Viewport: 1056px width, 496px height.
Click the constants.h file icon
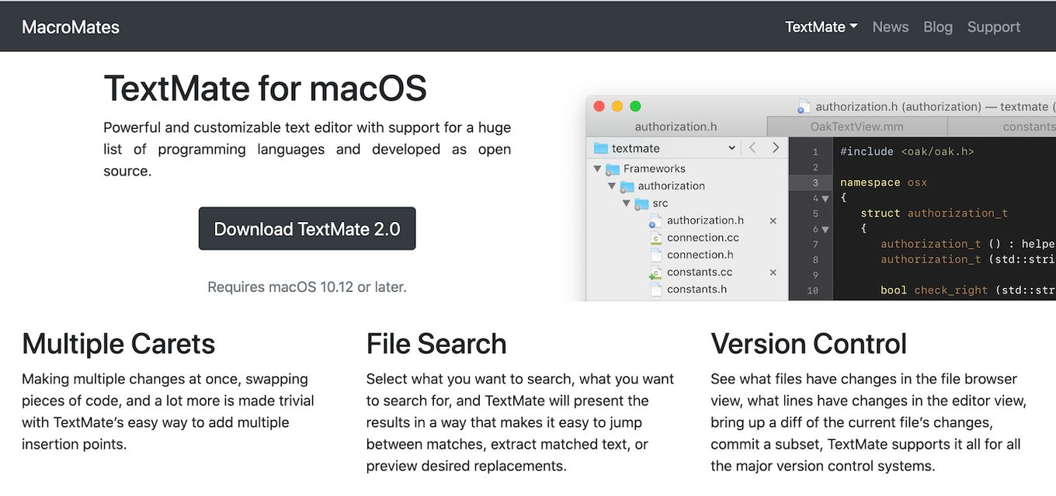655,290
